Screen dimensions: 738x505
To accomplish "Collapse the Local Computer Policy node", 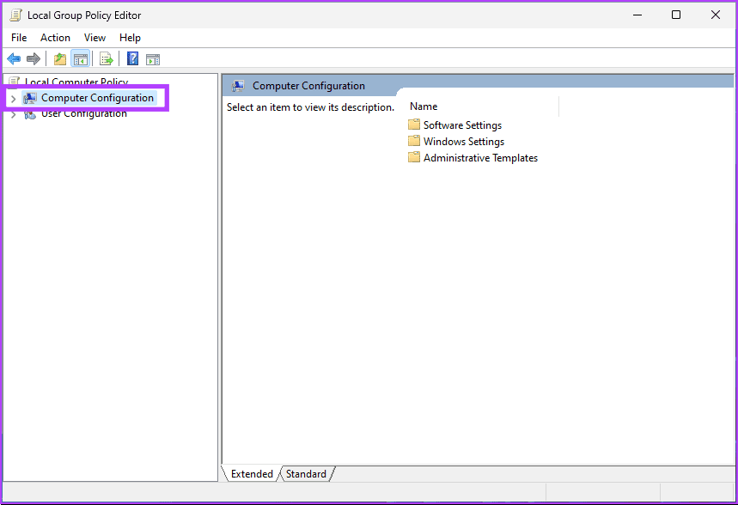I will [3, 82].
